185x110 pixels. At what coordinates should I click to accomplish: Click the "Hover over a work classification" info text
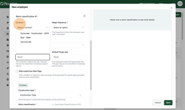point(132,20)
